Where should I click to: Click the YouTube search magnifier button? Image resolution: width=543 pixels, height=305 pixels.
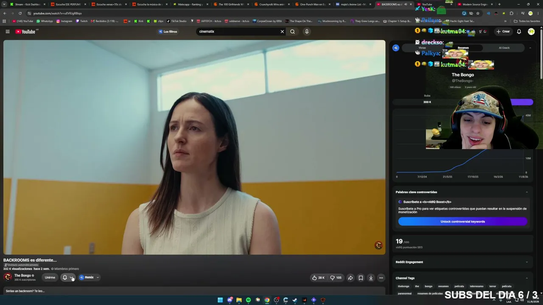pyautogui.click(x=292, y=31)
